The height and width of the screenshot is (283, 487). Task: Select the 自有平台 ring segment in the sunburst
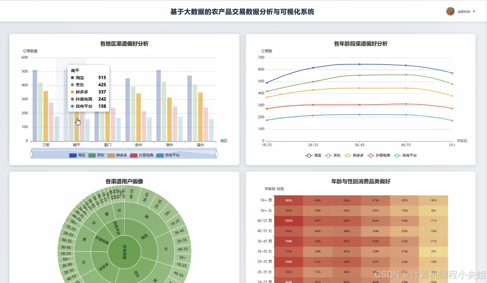coord(117,228)
